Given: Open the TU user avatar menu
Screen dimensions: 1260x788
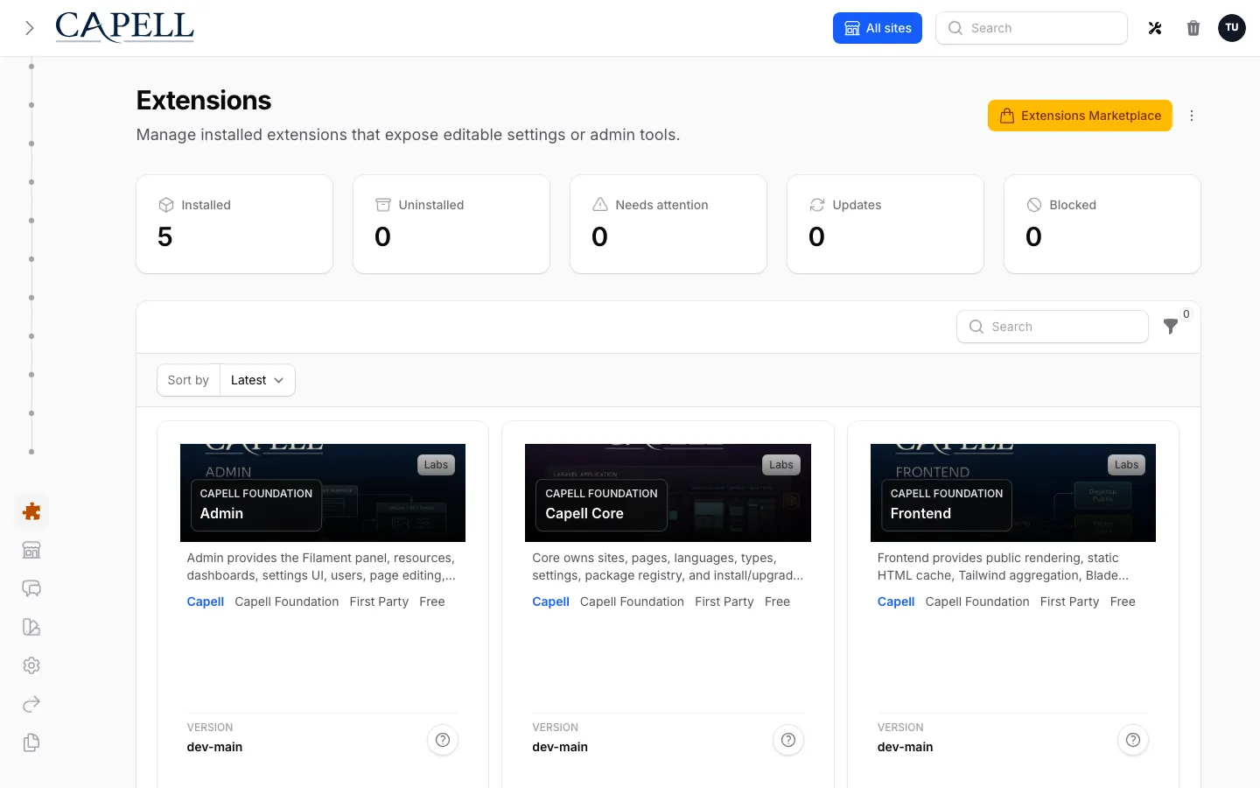Looking at the screenshot, I should [x=1232, y=28].
